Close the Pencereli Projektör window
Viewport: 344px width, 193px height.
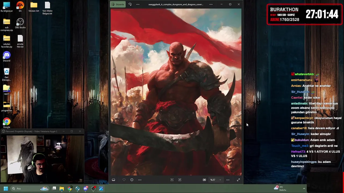tap(80, 131)
